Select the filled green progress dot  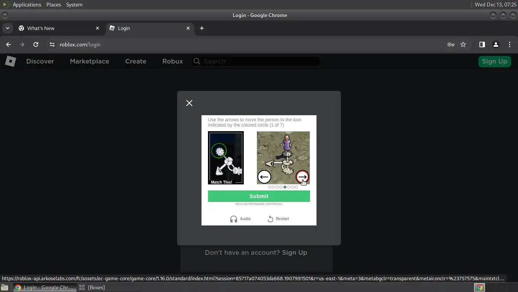(285, 187)
